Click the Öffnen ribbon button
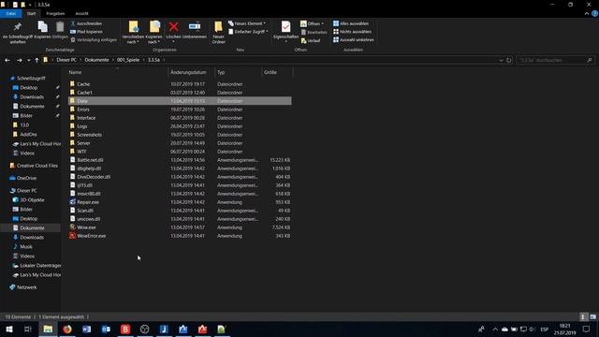The width and height of the screenshot is (599, 337). 312,23
